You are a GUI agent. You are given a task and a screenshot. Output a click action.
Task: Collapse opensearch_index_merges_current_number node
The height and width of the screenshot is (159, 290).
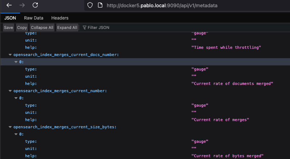10,91
